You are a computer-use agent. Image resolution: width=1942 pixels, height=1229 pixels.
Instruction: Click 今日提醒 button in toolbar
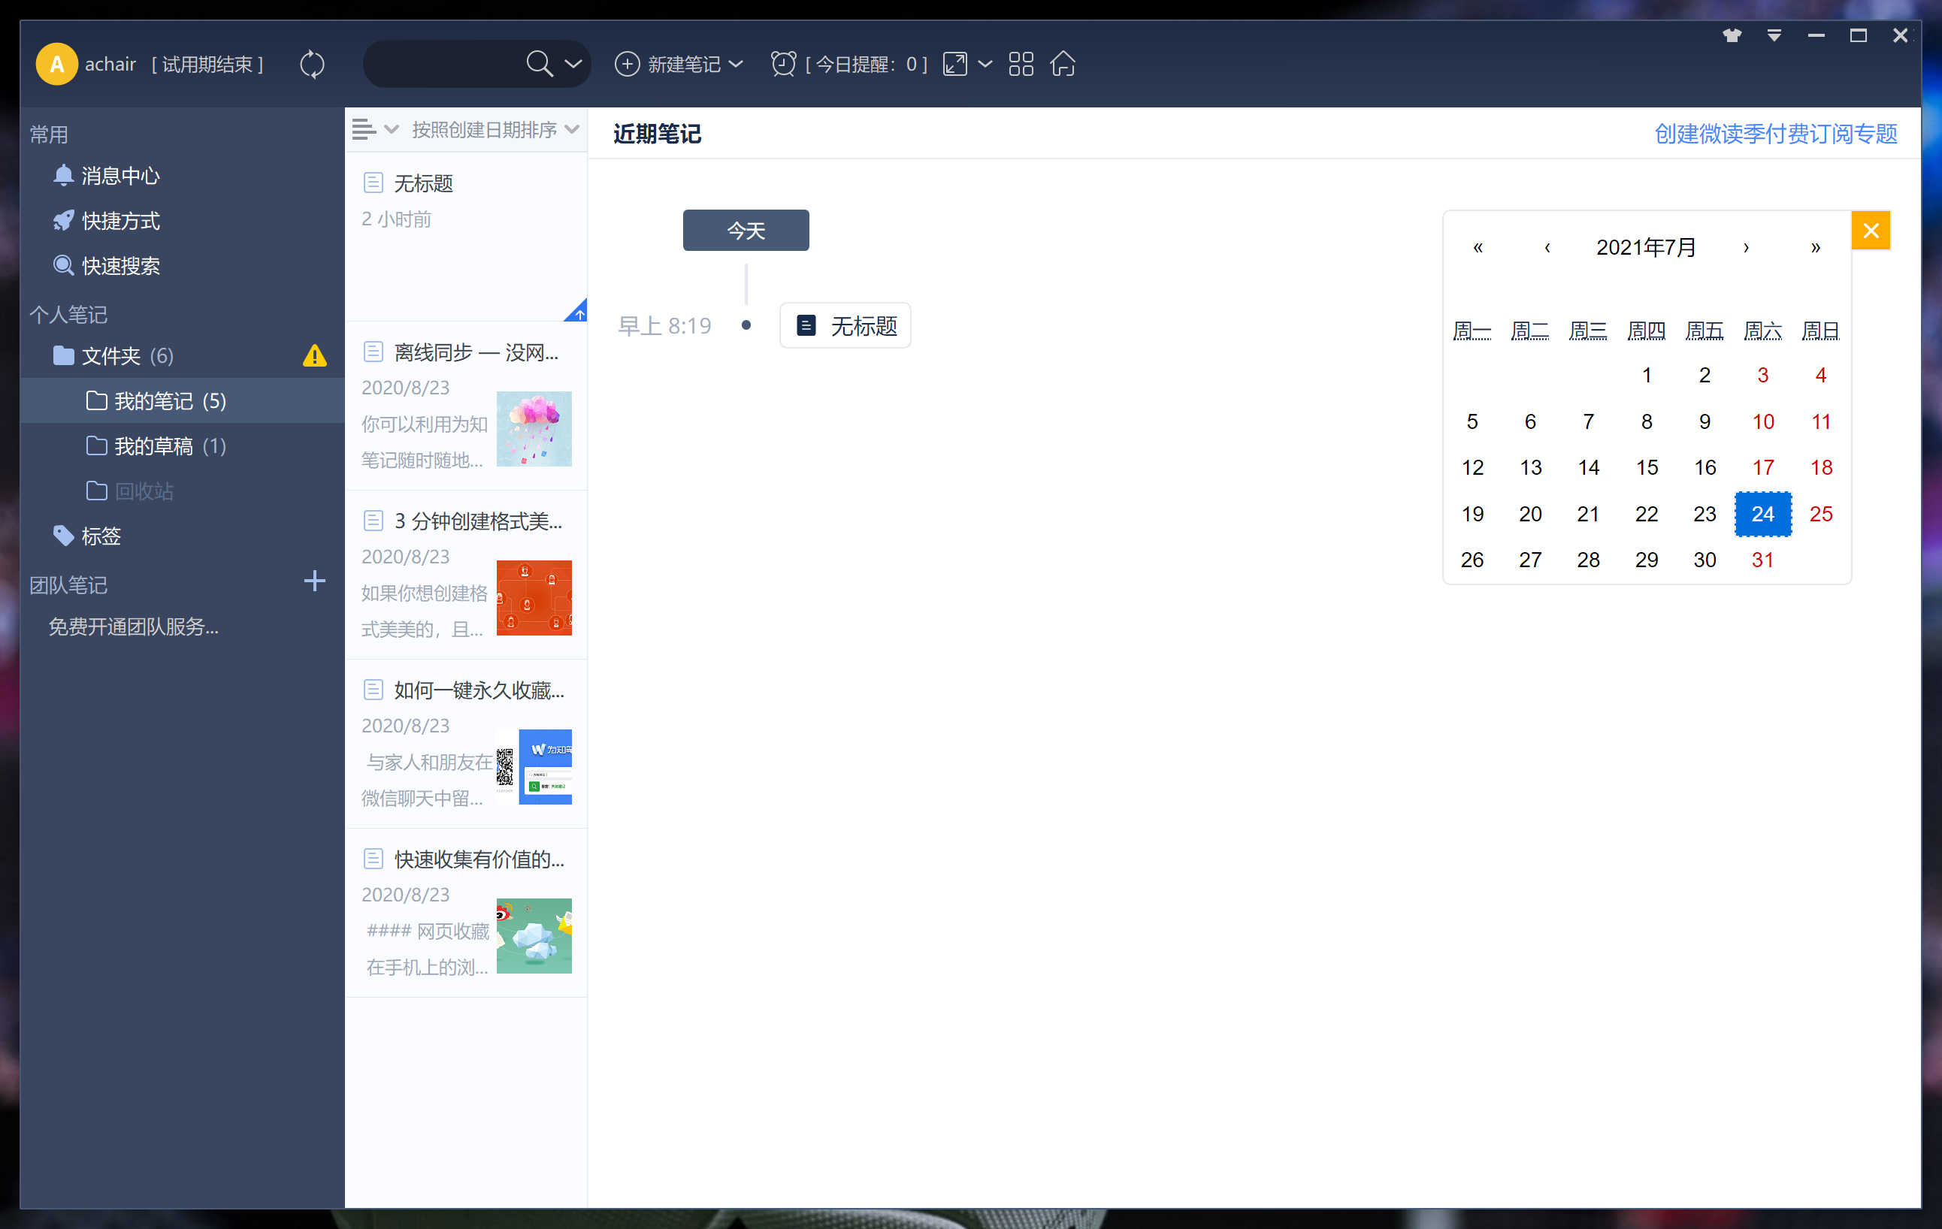click(x=849, y=64)
